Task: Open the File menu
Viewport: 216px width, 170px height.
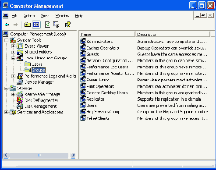Action: pyautogui.click(x=14, y=15)
